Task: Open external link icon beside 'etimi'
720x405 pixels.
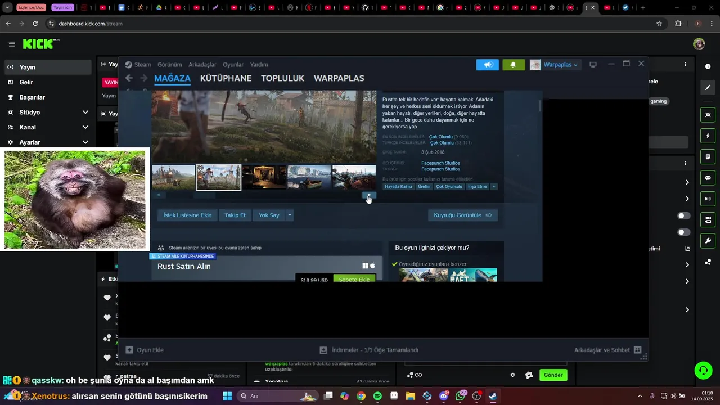Action: (687, 249)
